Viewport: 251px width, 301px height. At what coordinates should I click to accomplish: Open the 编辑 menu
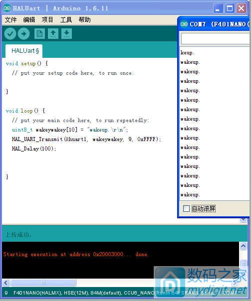tap(29, 20)
